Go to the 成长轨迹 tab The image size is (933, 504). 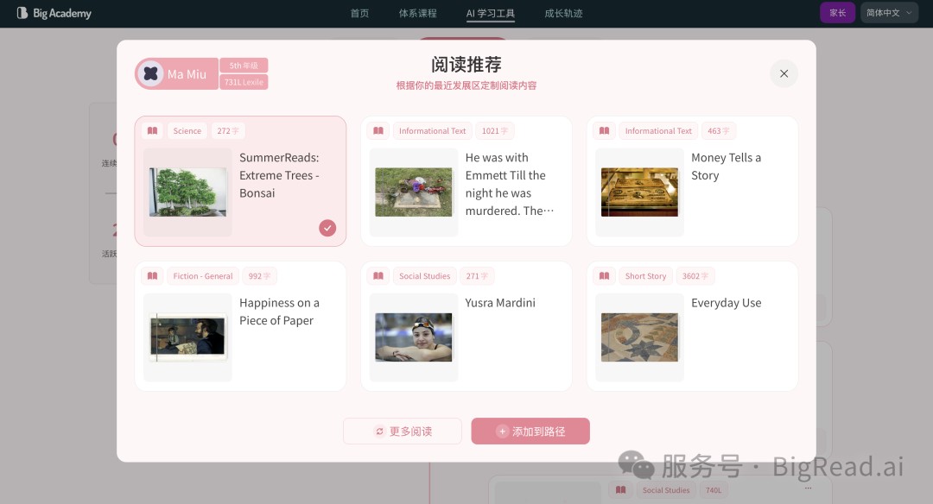click(x=563, y=13)
